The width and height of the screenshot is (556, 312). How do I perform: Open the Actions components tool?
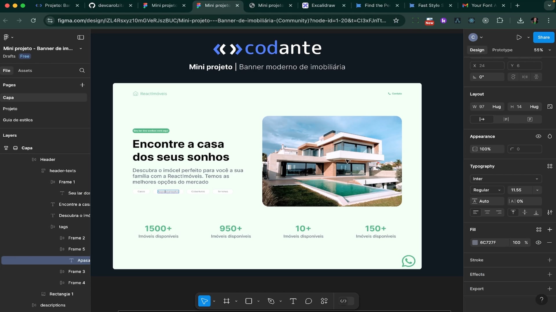pos(324,301)
